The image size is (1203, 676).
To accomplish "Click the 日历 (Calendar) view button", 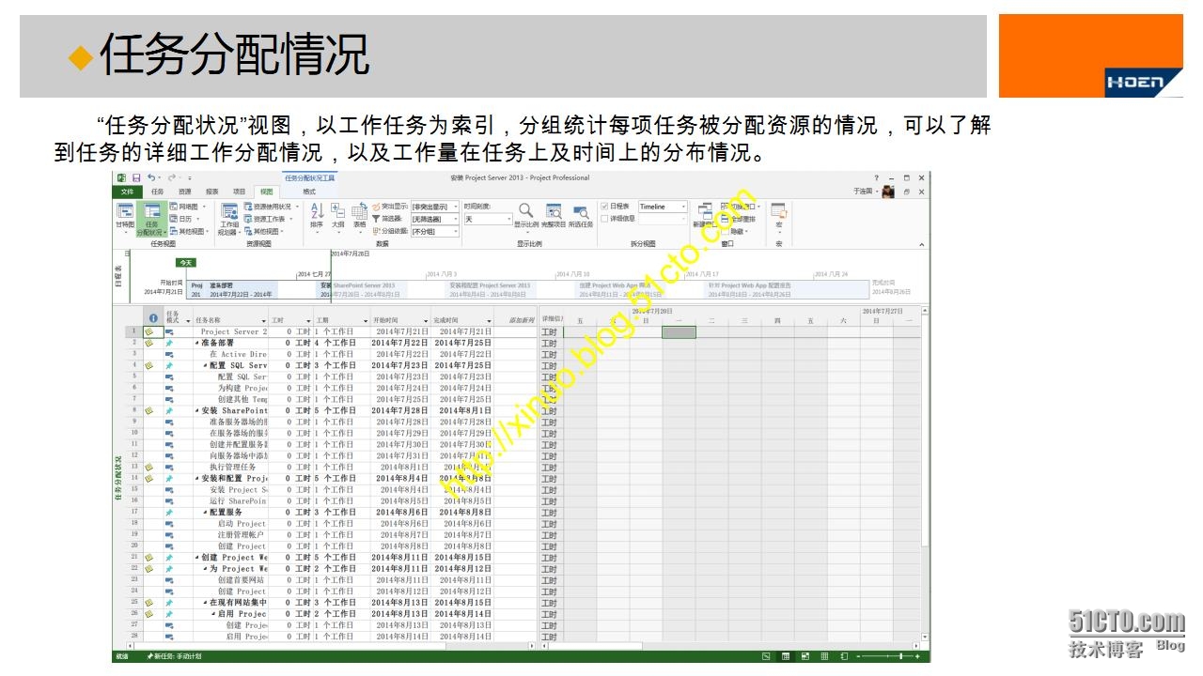I will (184, 219).
